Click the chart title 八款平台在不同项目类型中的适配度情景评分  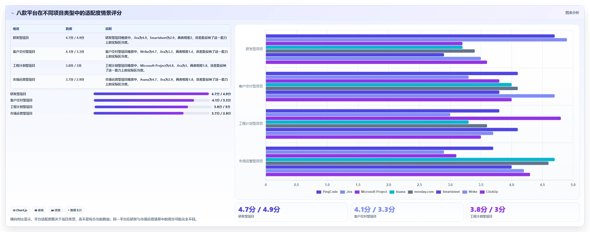69,13
